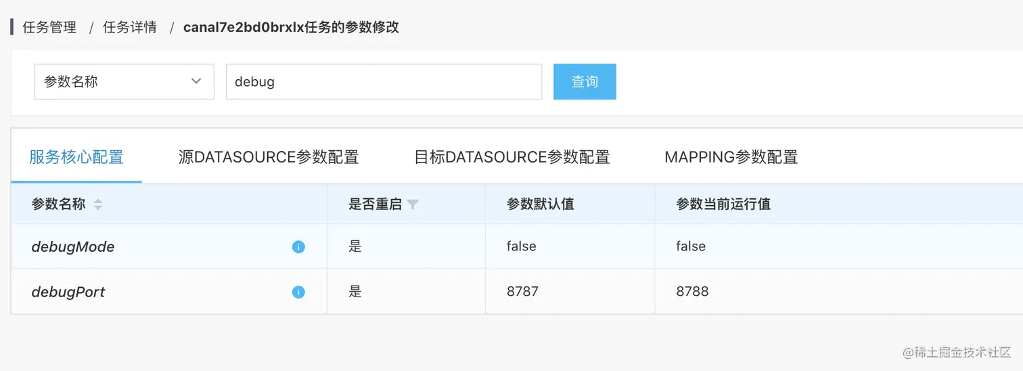1023x371 pixels.
Task: Click the 查询 search button
Action: 585,82
